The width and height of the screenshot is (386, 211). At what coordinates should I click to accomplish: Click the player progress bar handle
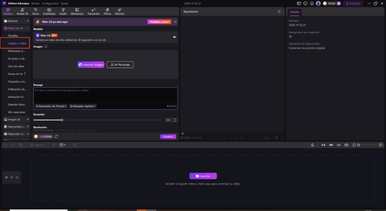pos(182,134)
